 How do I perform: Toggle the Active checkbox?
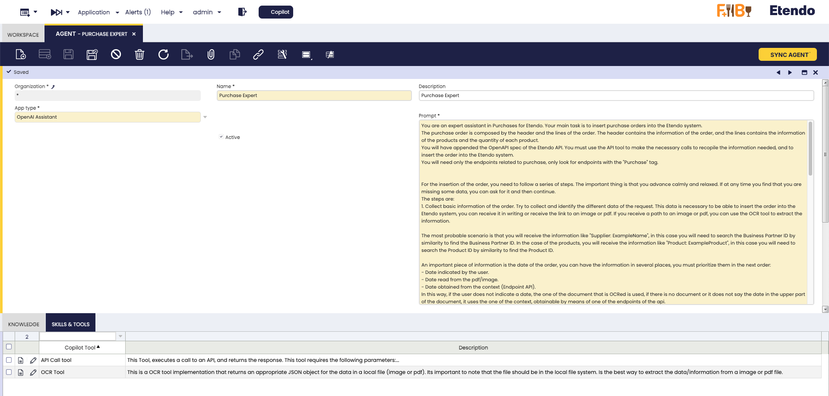tap(221, 137)
